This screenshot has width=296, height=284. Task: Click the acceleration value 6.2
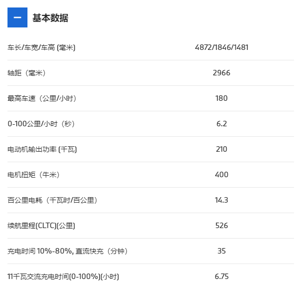[222, 124]
